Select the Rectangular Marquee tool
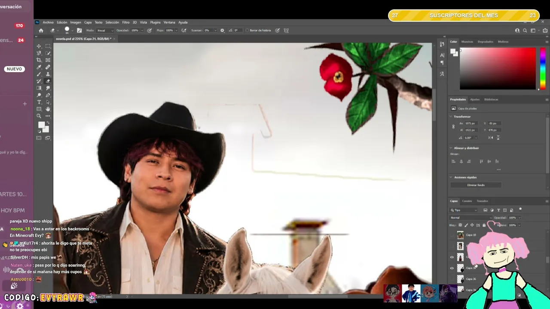The image size is (550, 309). tap(48, 46)
